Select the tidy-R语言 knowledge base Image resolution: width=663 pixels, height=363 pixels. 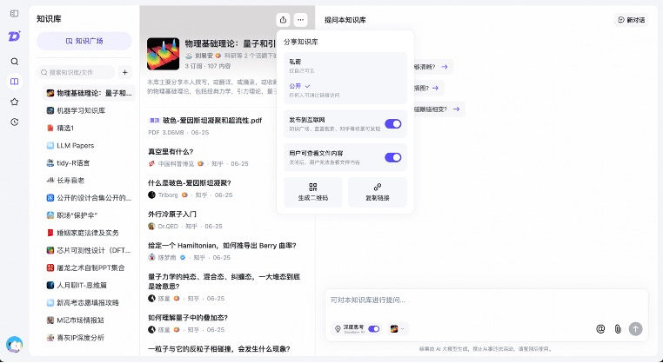(90, 163)
